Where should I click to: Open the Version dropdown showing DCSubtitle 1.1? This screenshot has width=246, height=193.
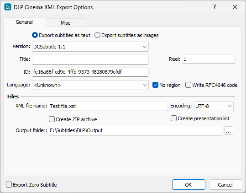tap(90, 47)
